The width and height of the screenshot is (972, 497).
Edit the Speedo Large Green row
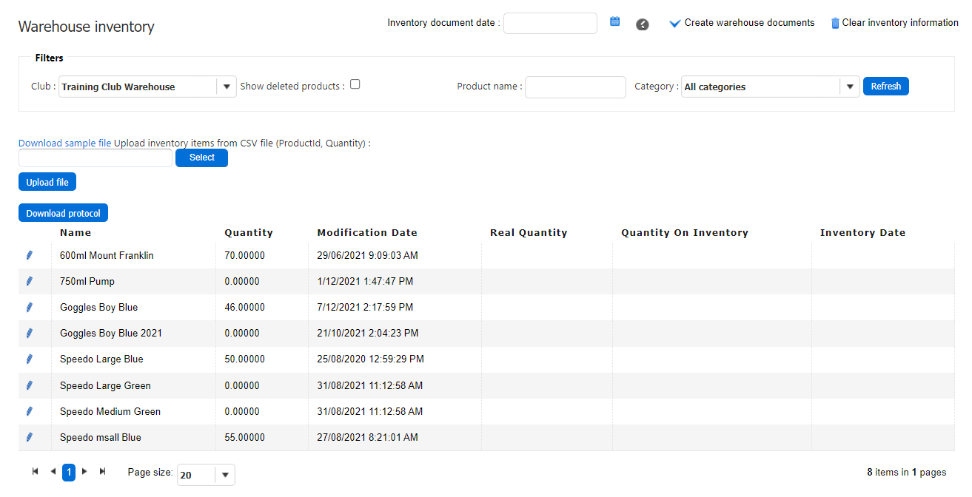coord(30,385)
